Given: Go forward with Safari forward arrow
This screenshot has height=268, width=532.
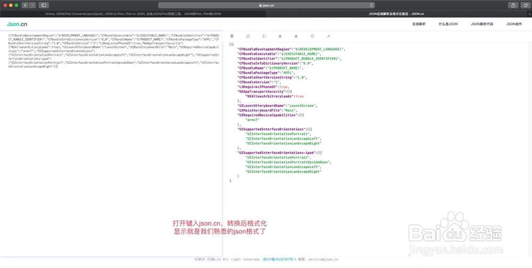Looking at the screenshot, I should pos(32,5).
